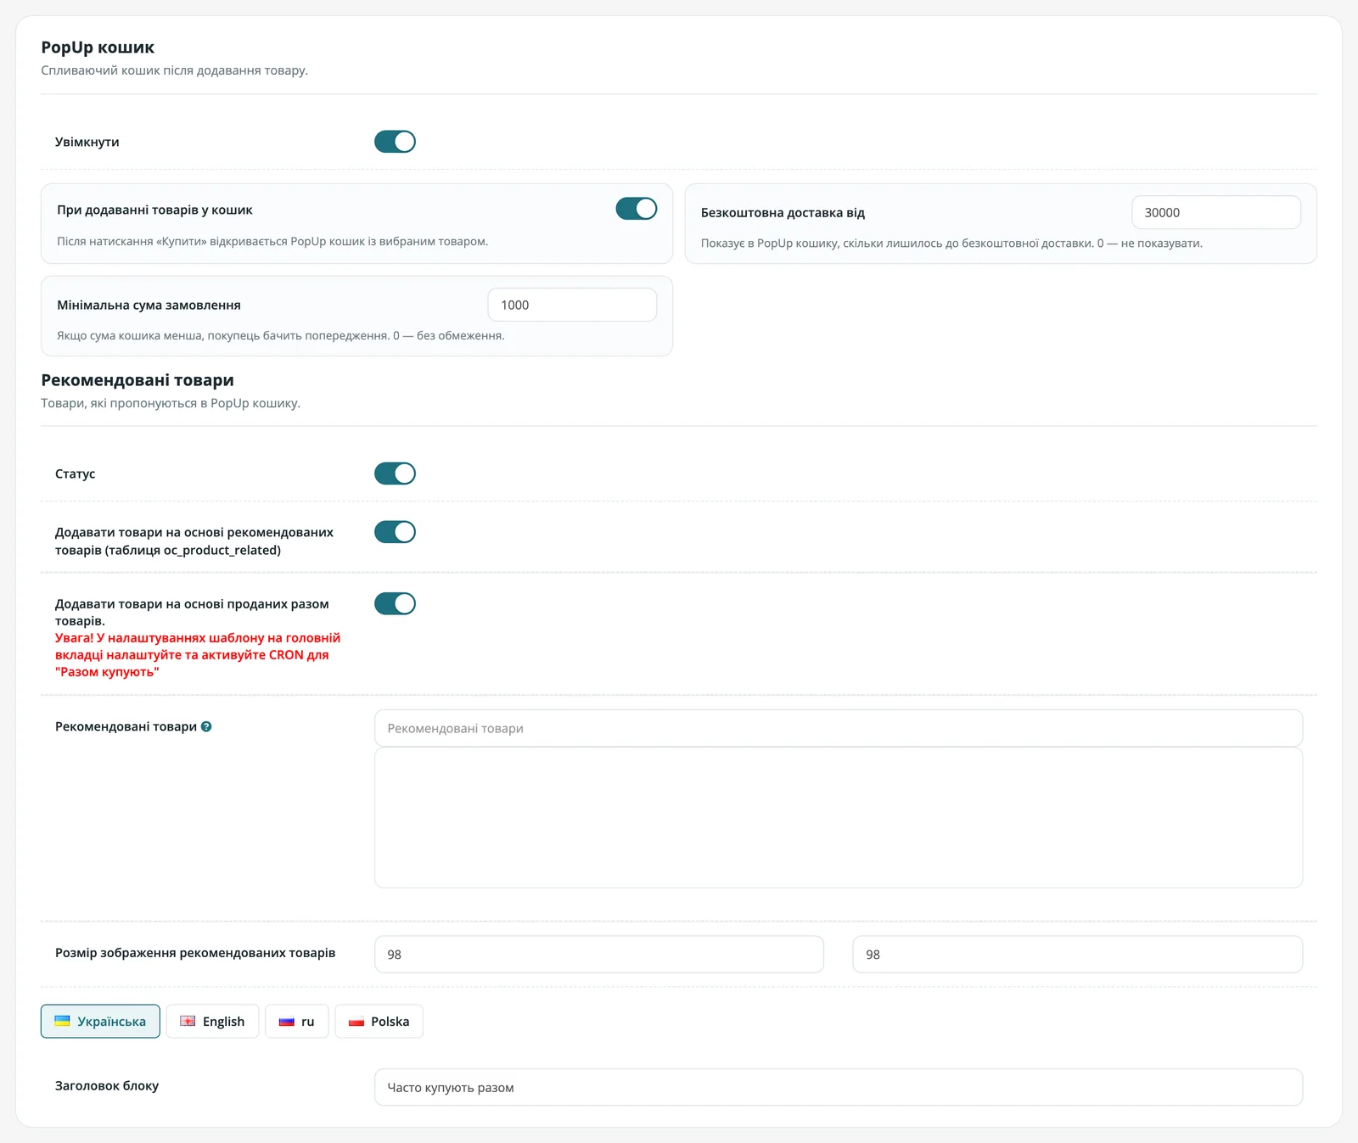Click the Мінімальна сума замовлення label
1358x1143 pixels.
click(149, 305)
